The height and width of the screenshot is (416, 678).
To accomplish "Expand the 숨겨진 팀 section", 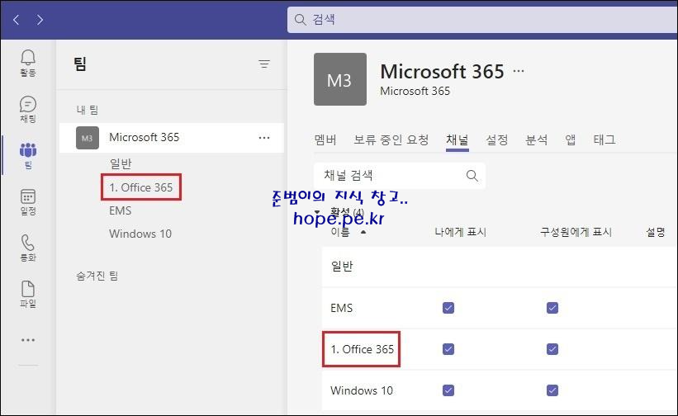I will coord(97,276).
